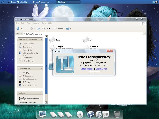Click the My Network Places icon in sidebar
Screen dimensions: 159x119
click(20, 85)
